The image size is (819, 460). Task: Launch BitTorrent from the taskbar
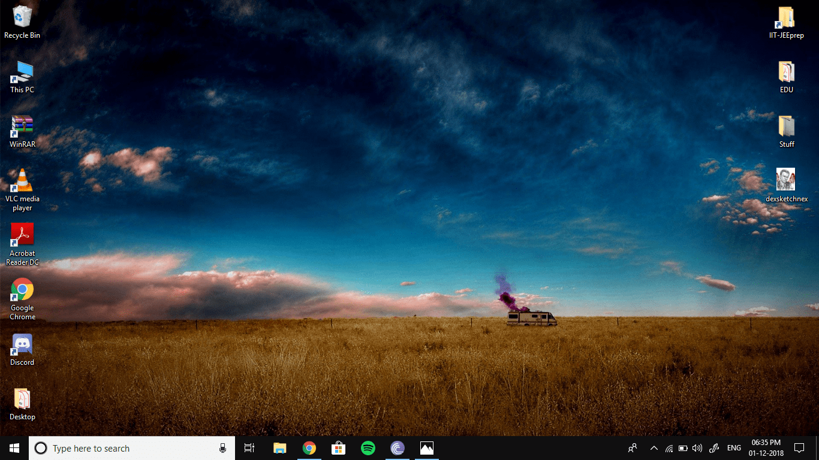(x=397, y=447)
